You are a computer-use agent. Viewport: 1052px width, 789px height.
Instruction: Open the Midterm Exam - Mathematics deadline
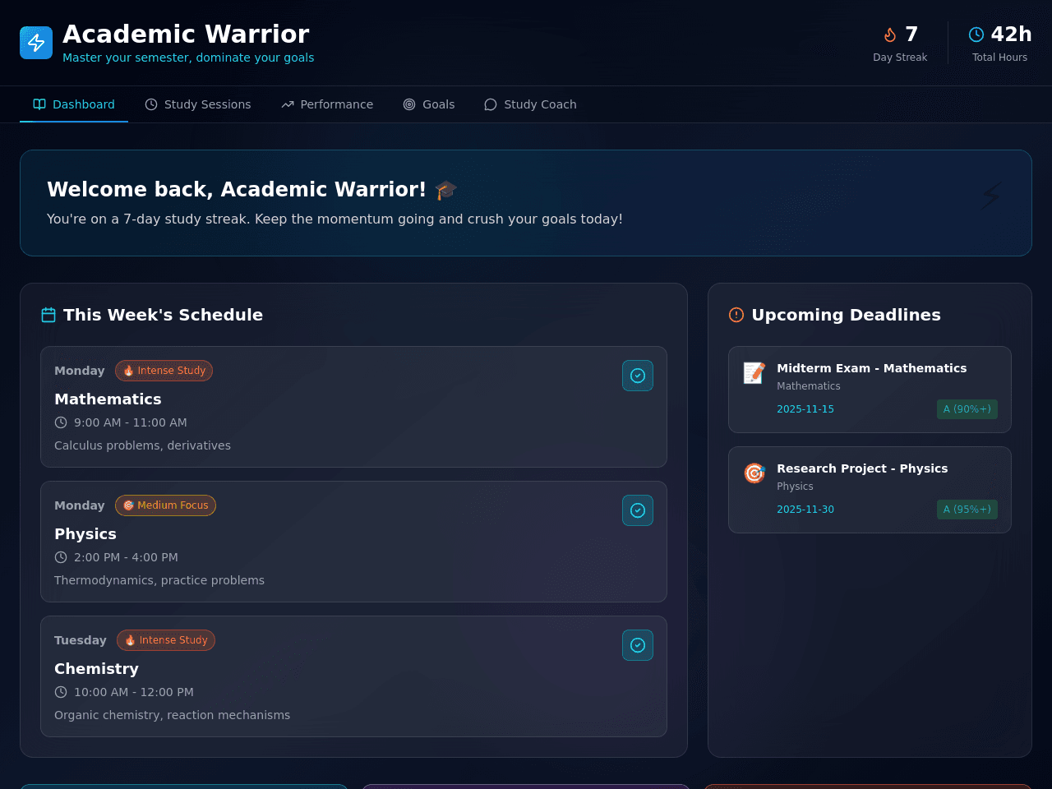click(x=870, y=390)
